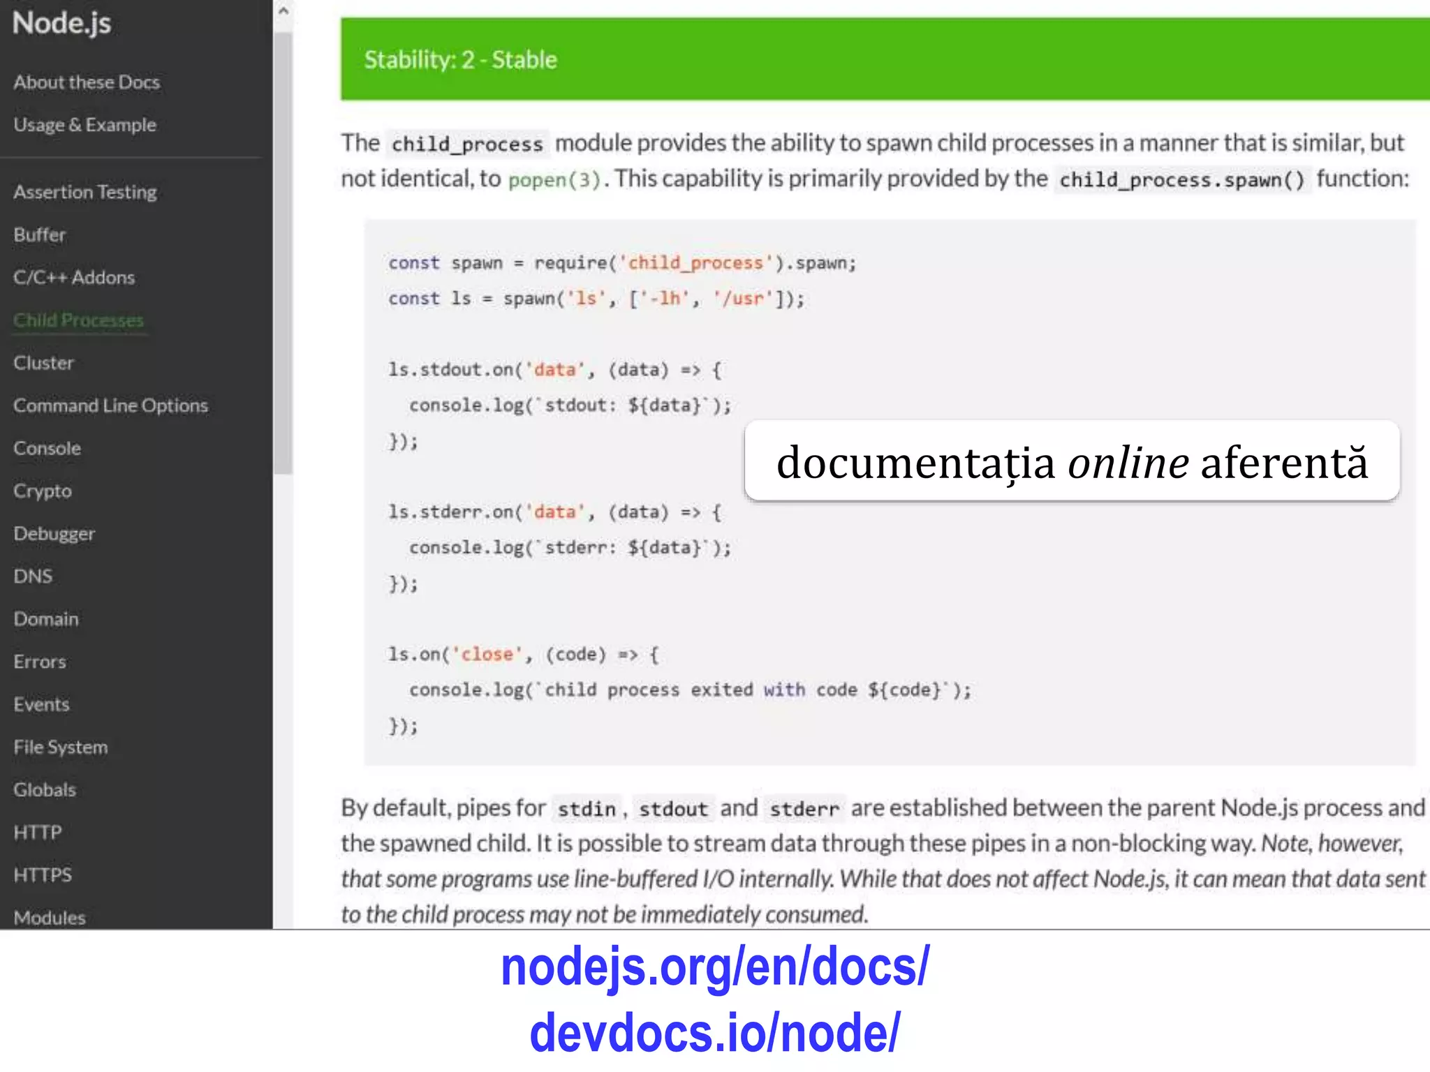The image size is (1430, 1072).
Task: Select Assertion Testing in sidebar
Action: tap(84, 192)
